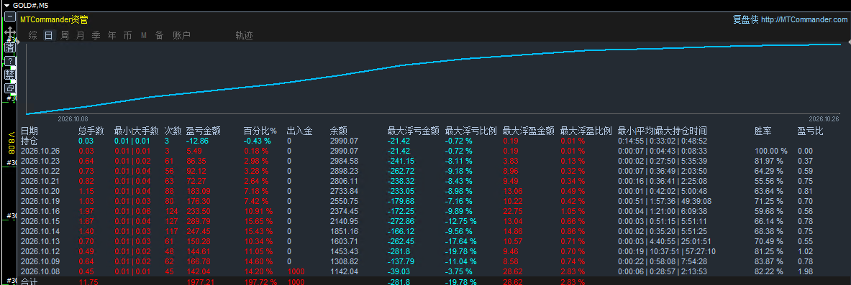Click the 出入金 column header
Screen dimensions: 851x285
(x=299, y=131)
